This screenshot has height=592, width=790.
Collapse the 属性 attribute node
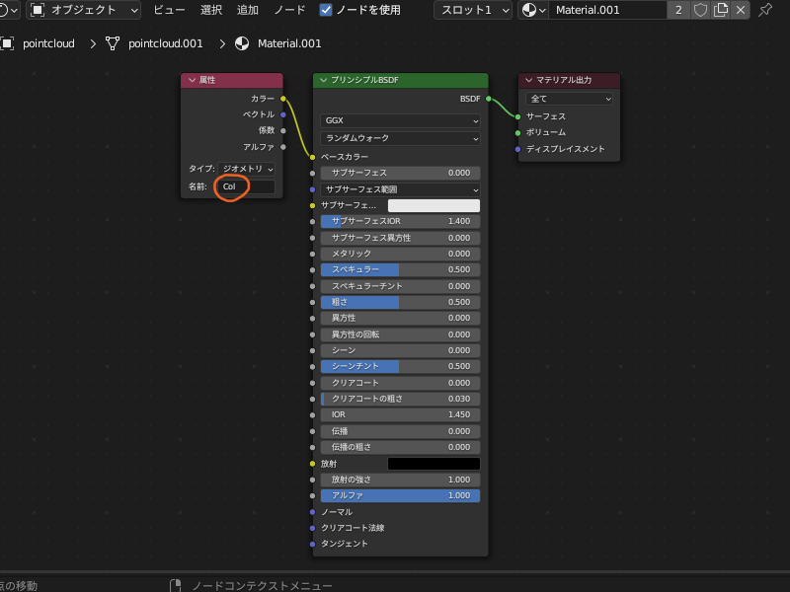coord(192,80)
